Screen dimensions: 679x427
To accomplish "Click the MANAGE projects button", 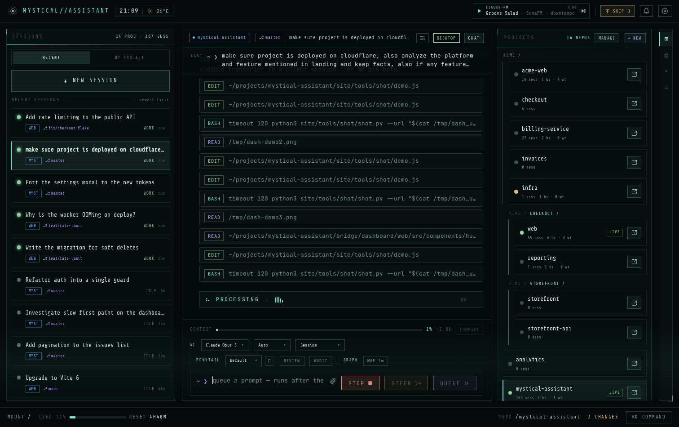I will [x=607, y=38].
